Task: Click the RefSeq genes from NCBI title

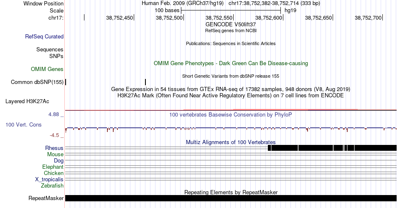Action: pos(231,30)
